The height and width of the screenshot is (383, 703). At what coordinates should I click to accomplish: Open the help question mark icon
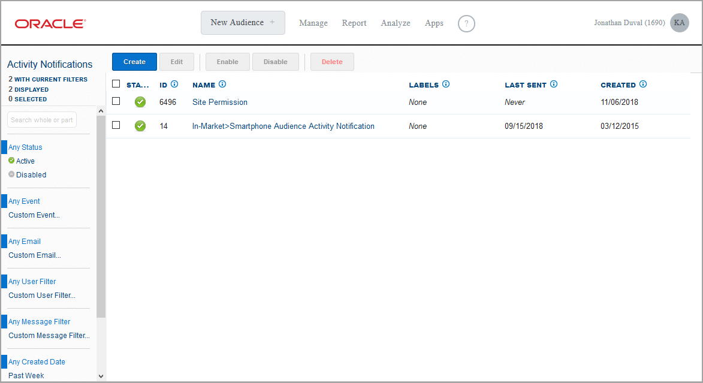point(466,23)
